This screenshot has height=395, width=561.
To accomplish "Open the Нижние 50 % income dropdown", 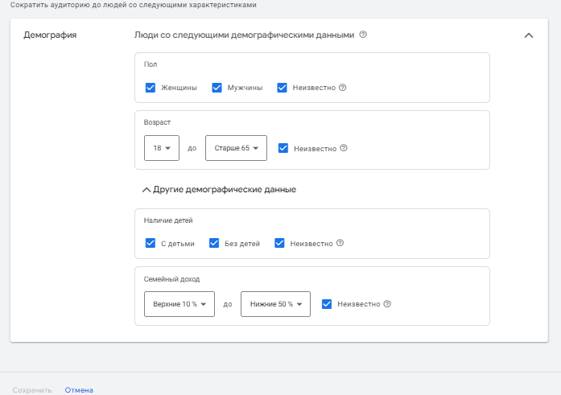I will pyautogui.click(x=275, y=304).
